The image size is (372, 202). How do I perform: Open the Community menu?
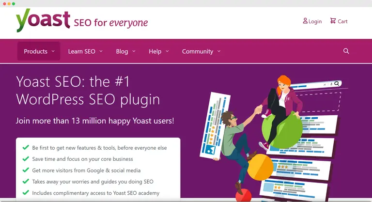click(201, 51)
